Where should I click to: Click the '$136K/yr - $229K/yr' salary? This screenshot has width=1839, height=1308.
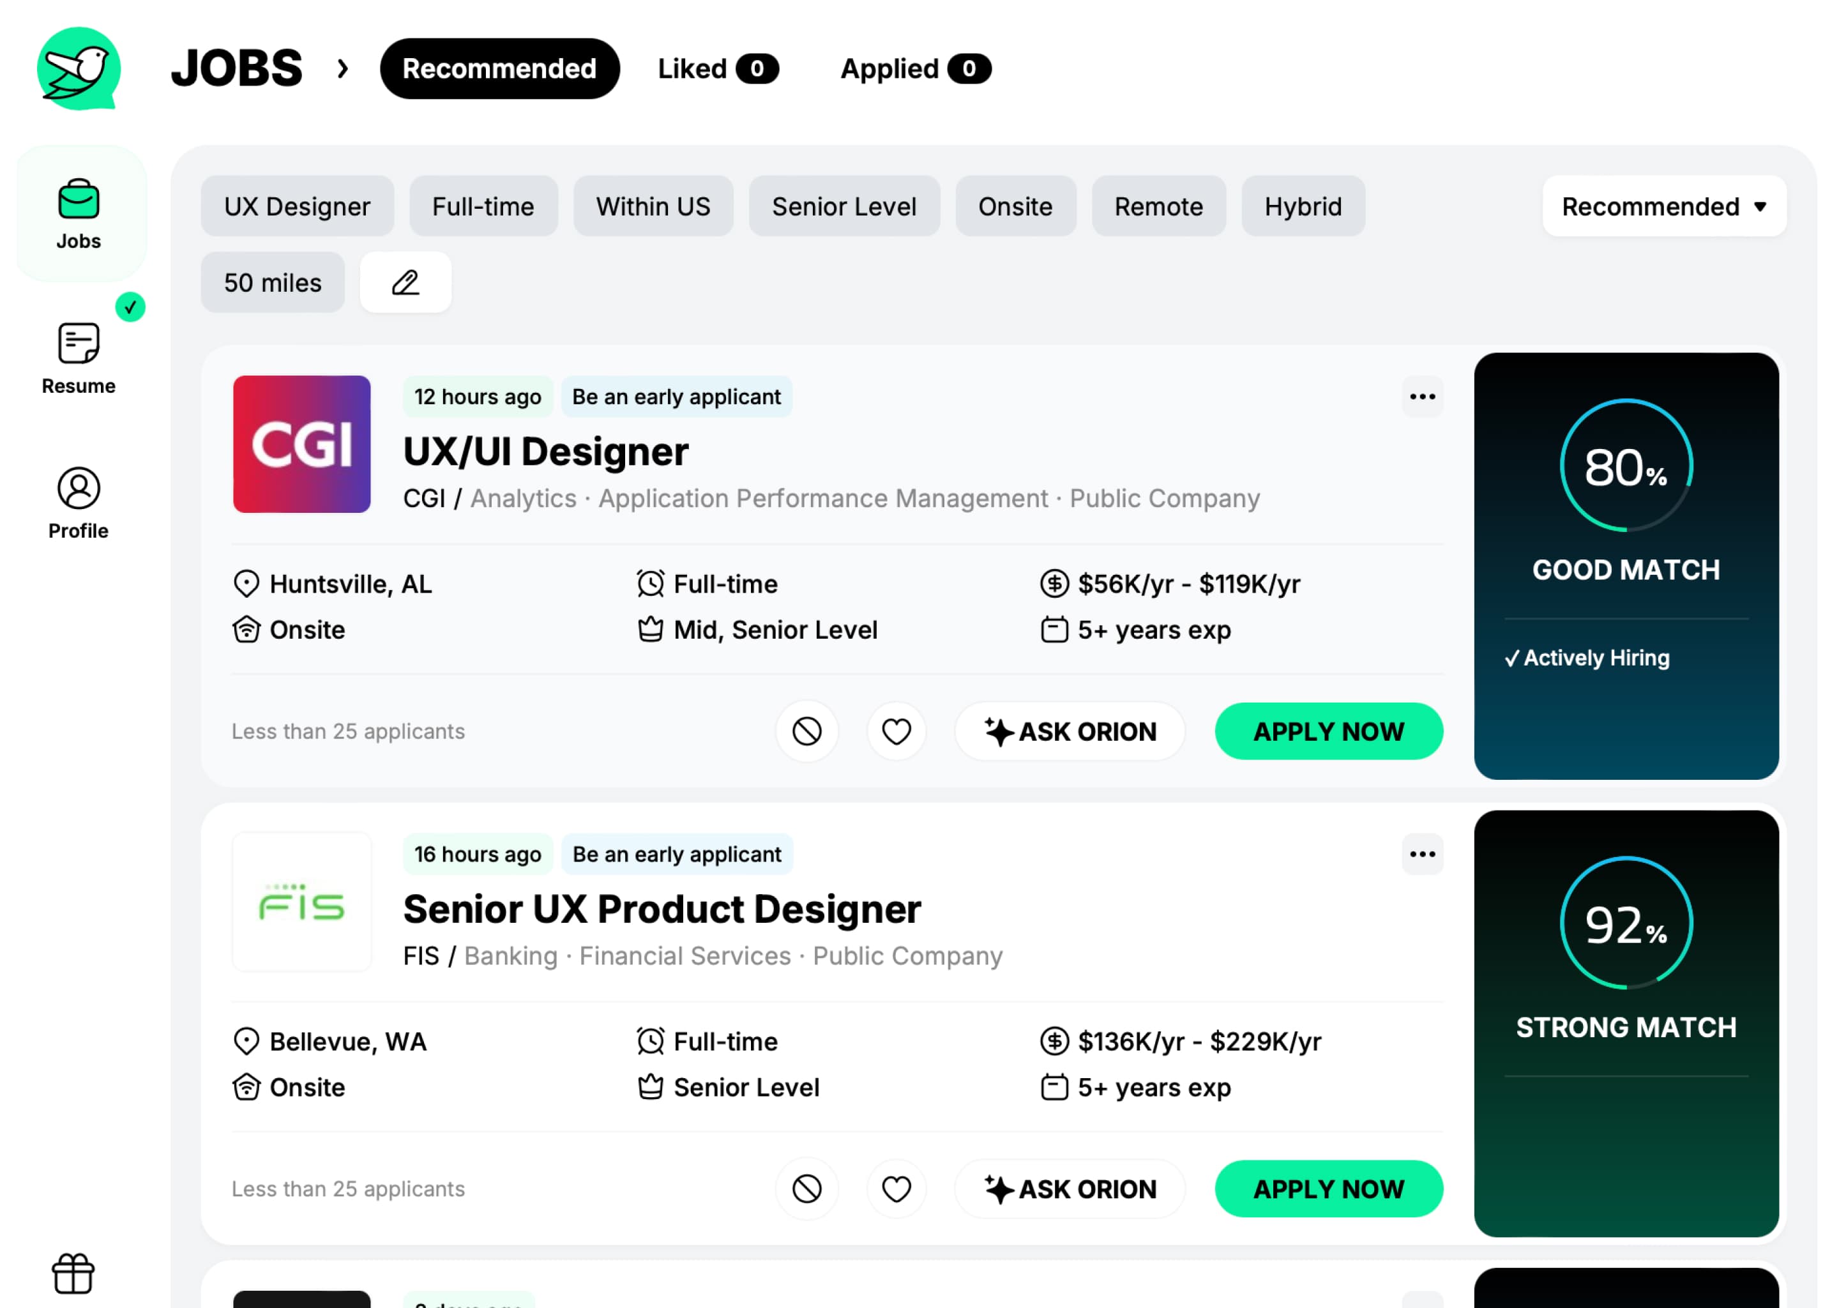click(x=1199, y=1042)
